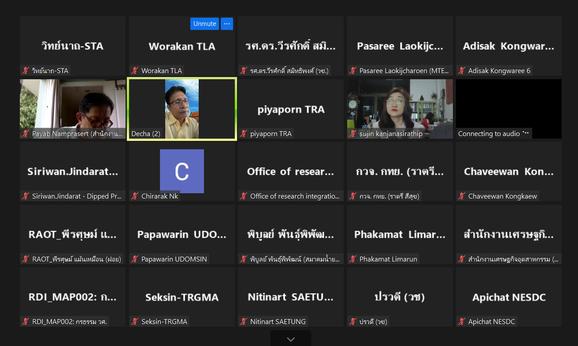Image resolution: width=578 pixels, height=346 pixels.
Task: Click large name กวจ. กทย. in tile
Action: [x=400, y=172]
